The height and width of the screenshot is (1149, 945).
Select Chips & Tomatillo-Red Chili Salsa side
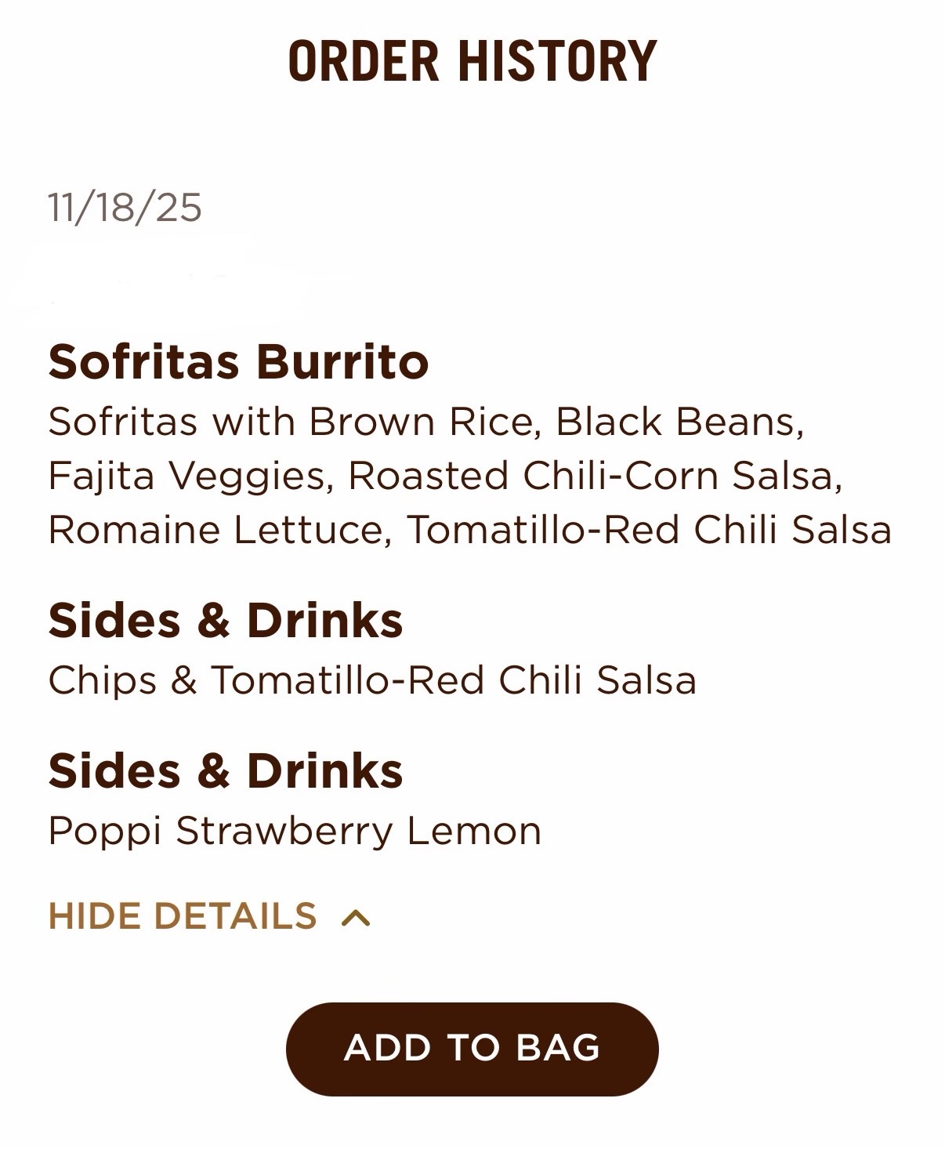(x=372, y=680)
